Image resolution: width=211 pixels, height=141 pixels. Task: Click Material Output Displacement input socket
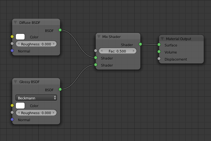[x=159, y=59]
